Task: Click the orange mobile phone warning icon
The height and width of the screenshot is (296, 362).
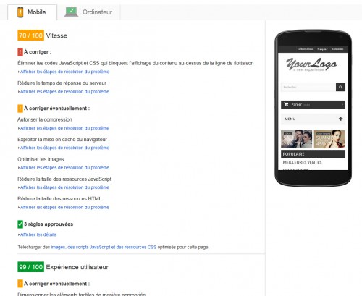Action: [20, 12]
